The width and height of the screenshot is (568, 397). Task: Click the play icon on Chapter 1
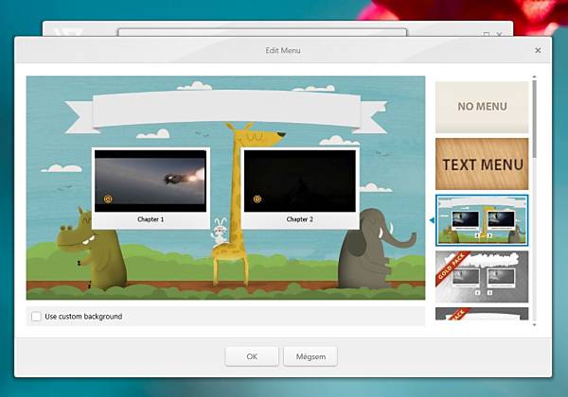108,198
